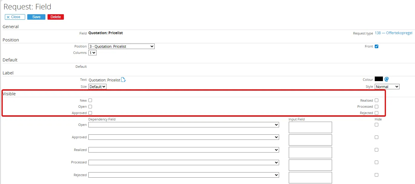
Task: Open the label Style dropdown
Action: (x=387, y=87)
